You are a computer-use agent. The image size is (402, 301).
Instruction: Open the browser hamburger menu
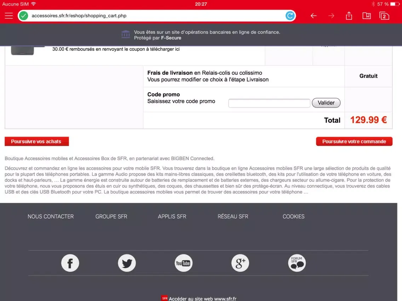click(9, 16)
